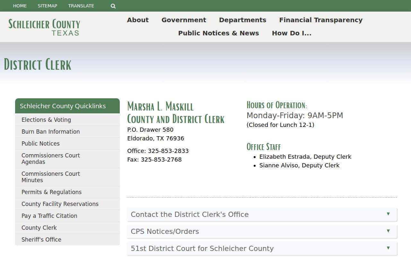Viewport: 411px width, 257px height.
Task: Open Burn Ban Information quicklink
Action: [x=67, y=132]
